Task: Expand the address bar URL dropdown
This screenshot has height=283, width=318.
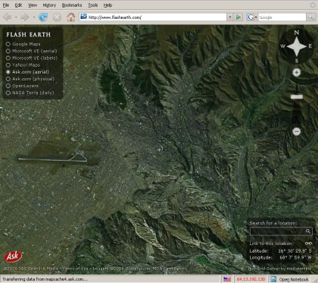Action: point(230,17)
